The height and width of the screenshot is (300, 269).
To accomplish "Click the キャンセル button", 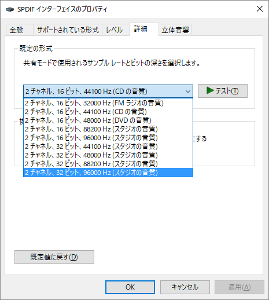I will click(185, 287).
